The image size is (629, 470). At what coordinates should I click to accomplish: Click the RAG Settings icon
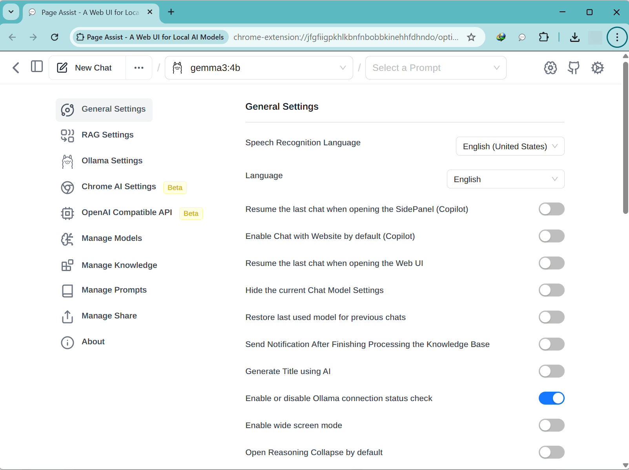67,136
